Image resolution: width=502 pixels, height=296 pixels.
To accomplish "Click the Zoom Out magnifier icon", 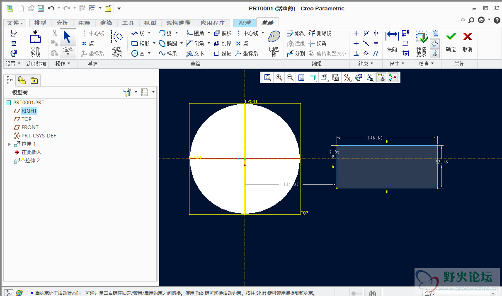I will 290,77.
